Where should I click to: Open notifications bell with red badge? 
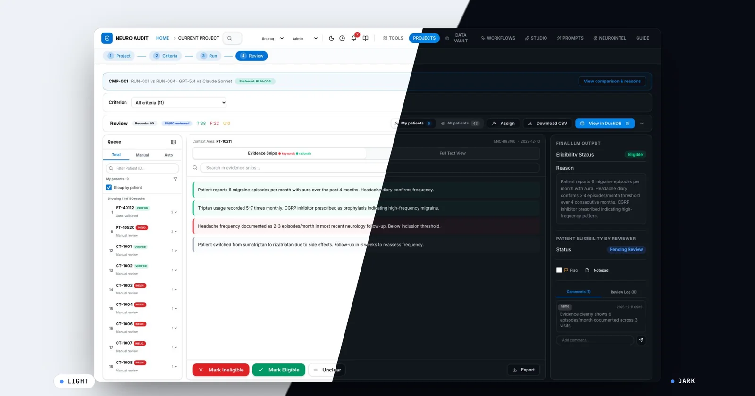pyautogui.click(x=354, y=38)
